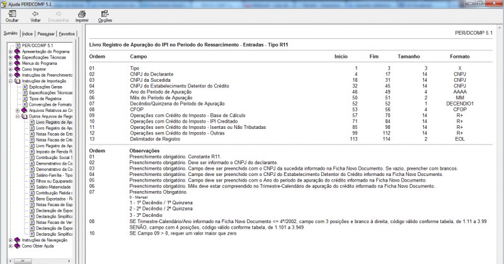Click the tree's horizontal scrollbar thumb
Screen dimensions: 504x264
(23, 261)
